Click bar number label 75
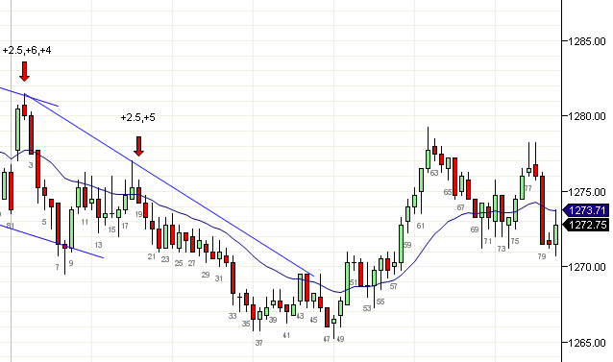613x362 pixels. (x=515, y=241)
